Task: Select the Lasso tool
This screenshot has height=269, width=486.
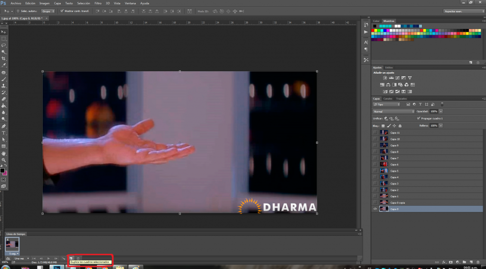Action: tap(4, 45)
